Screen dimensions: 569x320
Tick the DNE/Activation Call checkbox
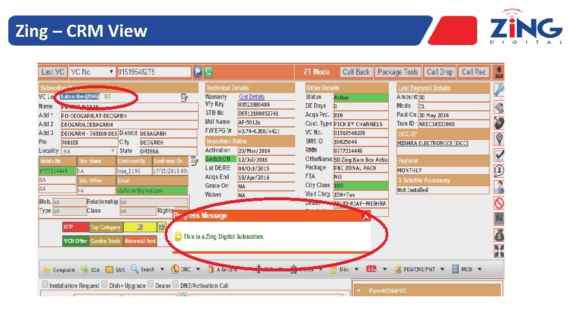point(175,284)
